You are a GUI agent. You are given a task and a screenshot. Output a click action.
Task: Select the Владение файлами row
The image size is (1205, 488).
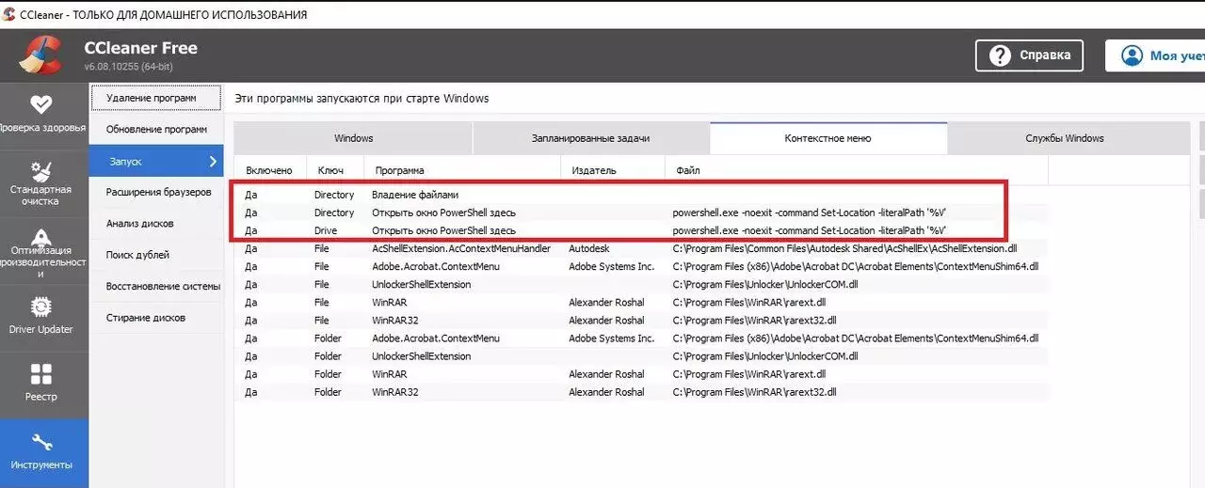641,195
